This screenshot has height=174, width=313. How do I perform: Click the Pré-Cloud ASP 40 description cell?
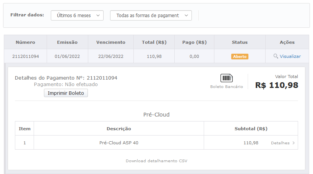point(119,143)
